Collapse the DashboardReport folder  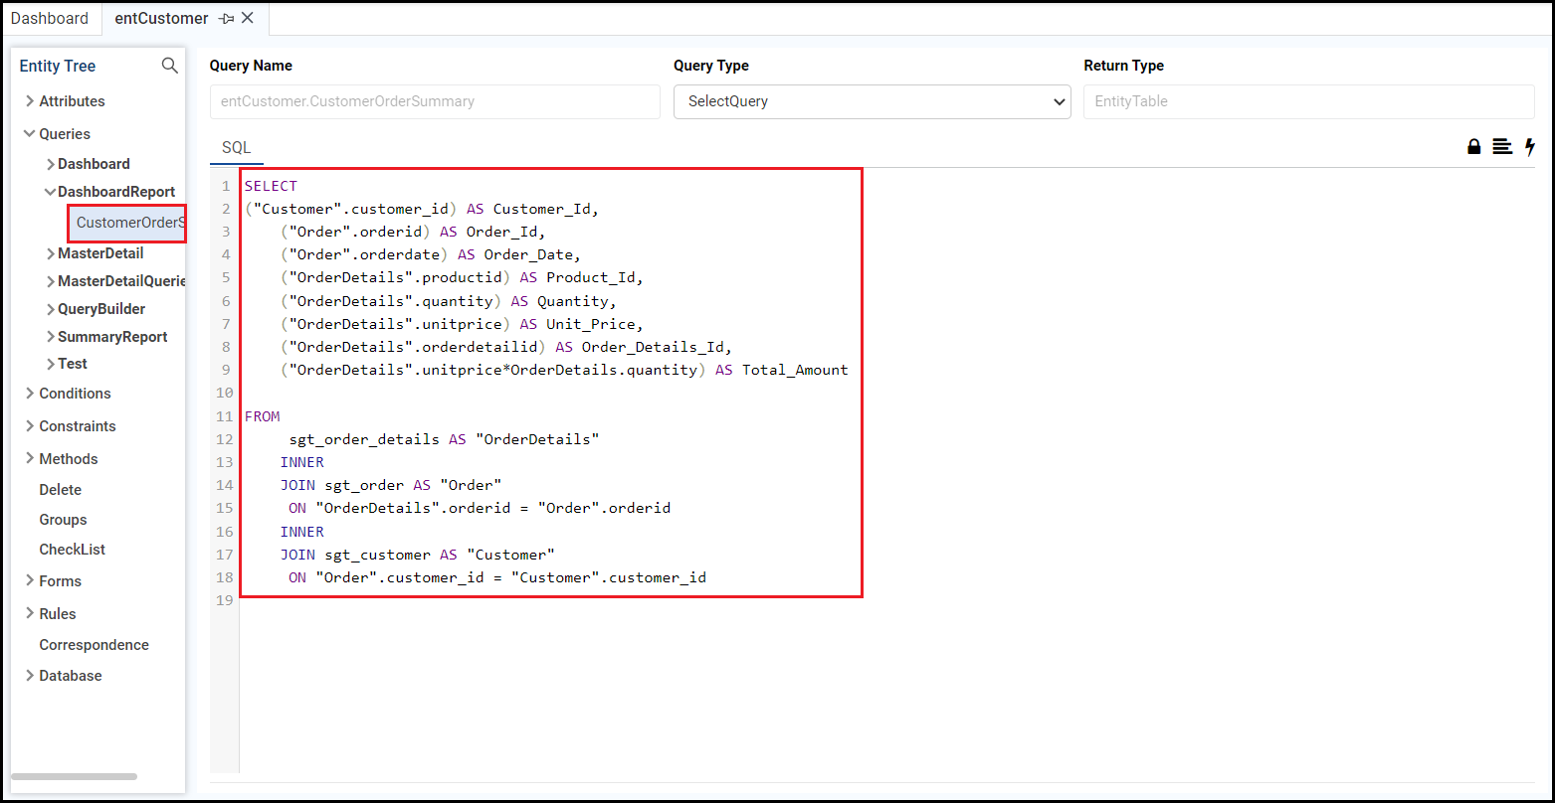pos(50,192)
